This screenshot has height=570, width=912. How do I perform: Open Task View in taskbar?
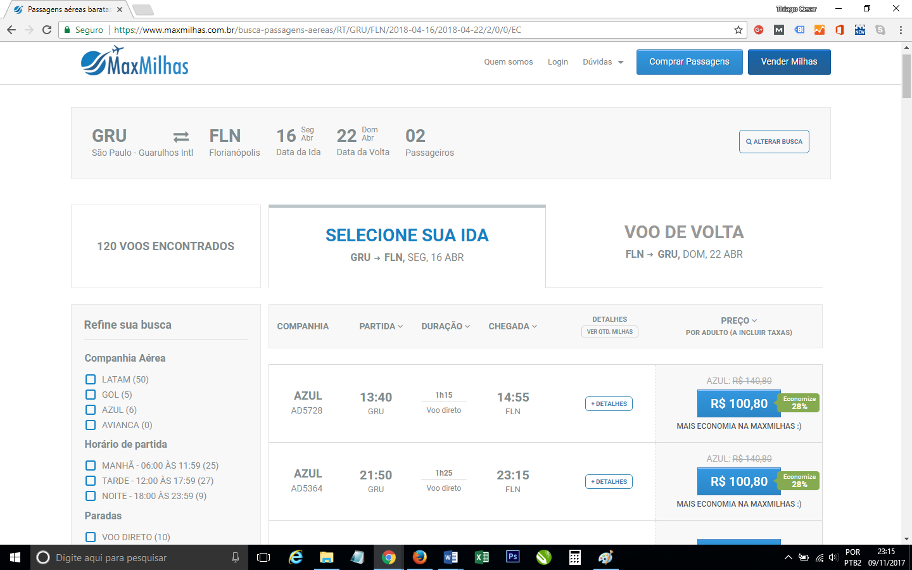pos(263,557)
